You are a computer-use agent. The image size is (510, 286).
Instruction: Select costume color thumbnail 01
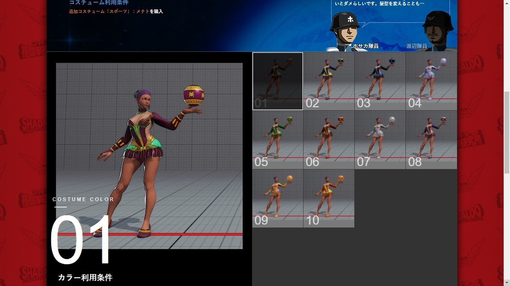coord(278,81)
